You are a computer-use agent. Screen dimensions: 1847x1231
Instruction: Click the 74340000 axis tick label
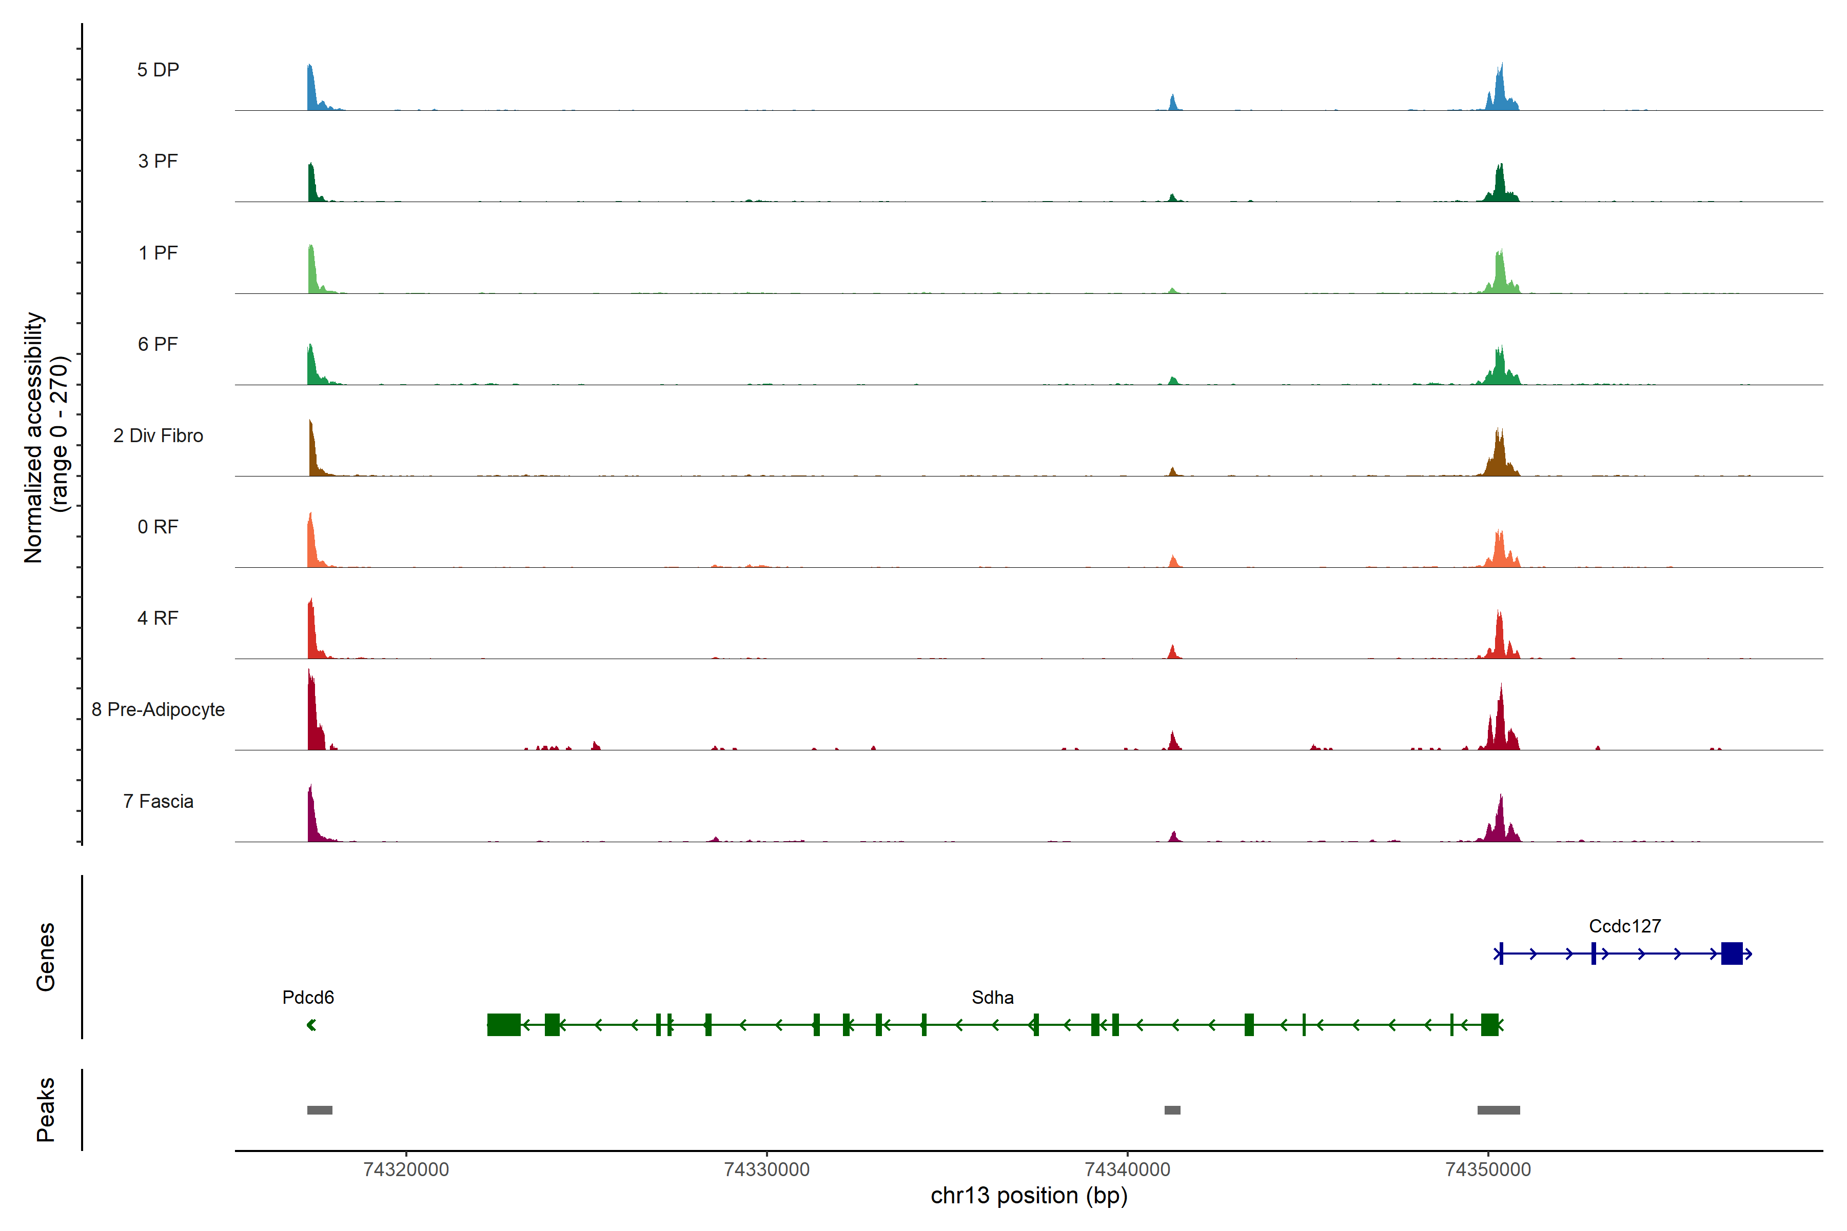1127,1169
